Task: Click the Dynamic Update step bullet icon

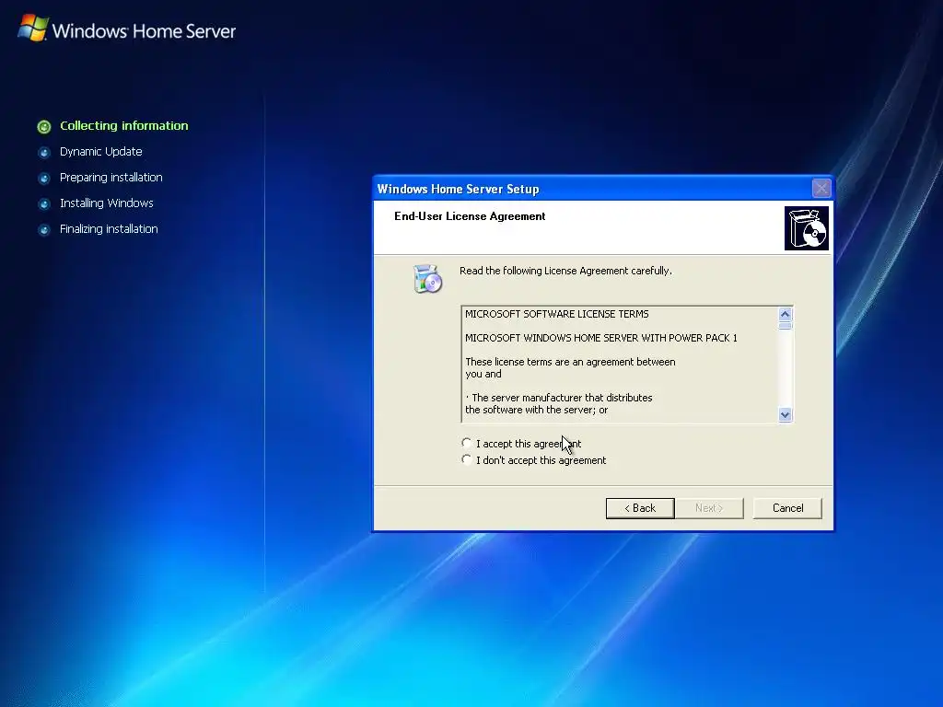Action: 44,152
